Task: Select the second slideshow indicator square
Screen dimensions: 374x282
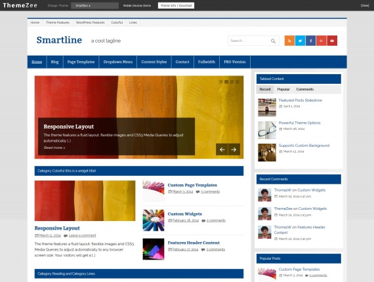Action: pos(226,82)
